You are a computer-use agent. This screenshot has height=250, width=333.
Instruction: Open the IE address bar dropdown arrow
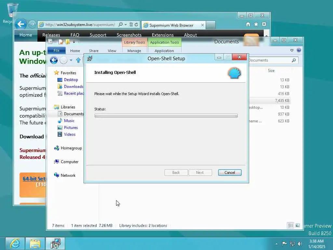(126, 25)
